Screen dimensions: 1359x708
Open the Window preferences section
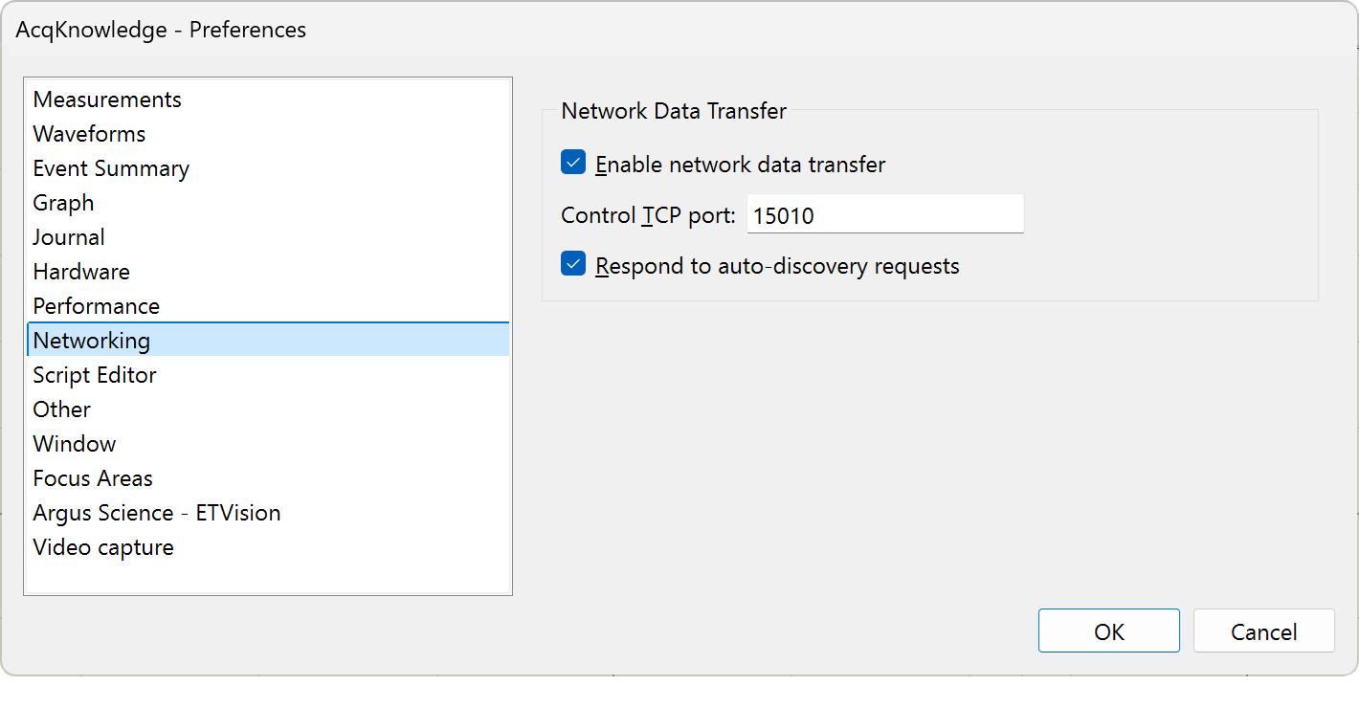[x=74, y=443]
